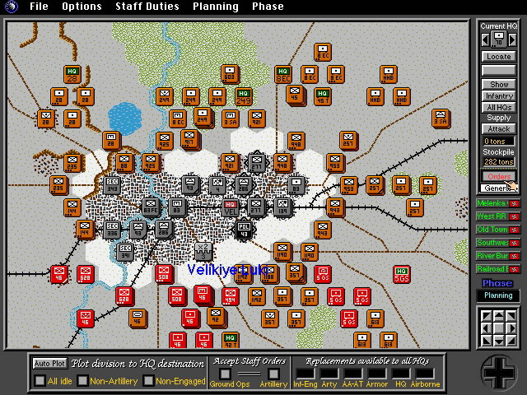Click the Current HQ unit icon
527x395 pixels.
tap(499, 39)
